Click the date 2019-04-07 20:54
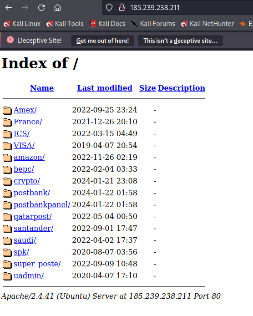253x316 pixels. click(105, 145)
